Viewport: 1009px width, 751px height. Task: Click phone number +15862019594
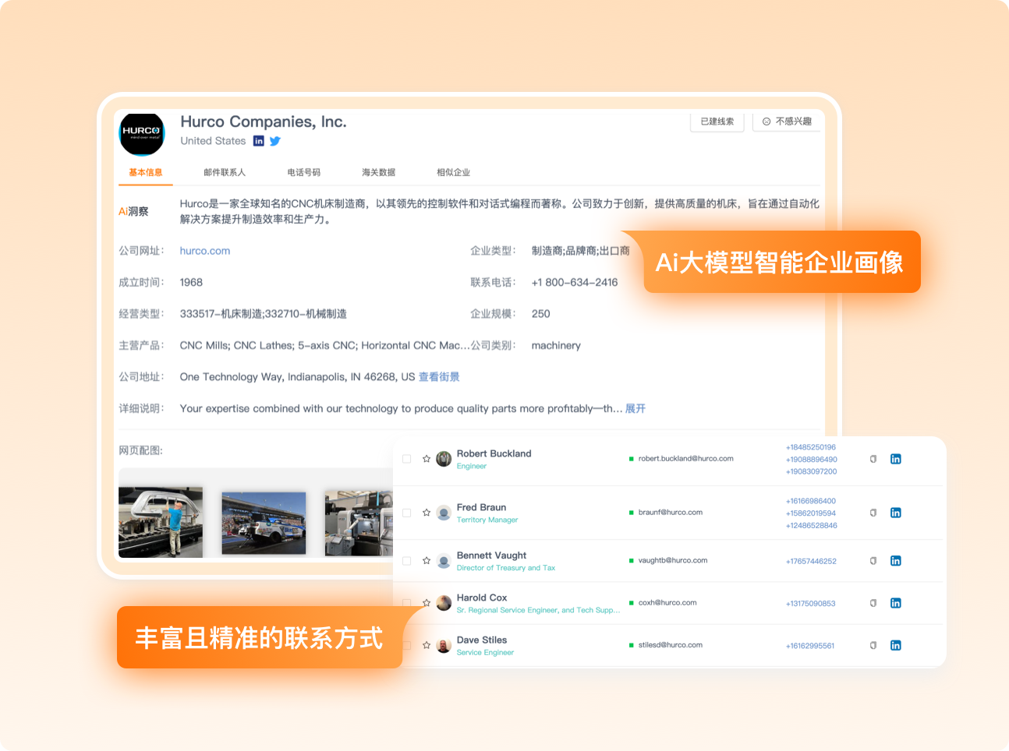click(811, 513)
